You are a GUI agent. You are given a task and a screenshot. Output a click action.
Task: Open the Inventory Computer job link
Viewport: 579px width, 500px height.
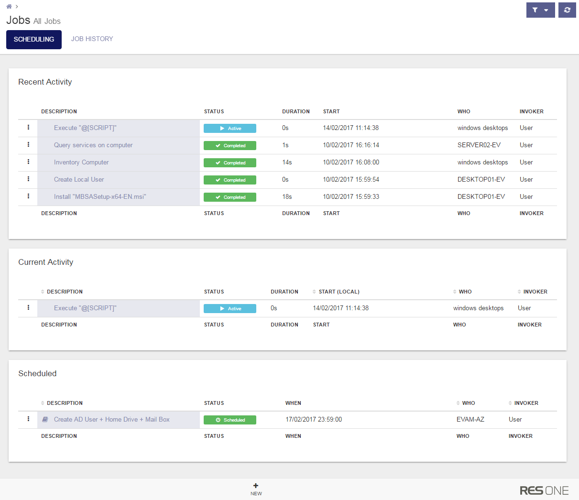coord(81,163)
